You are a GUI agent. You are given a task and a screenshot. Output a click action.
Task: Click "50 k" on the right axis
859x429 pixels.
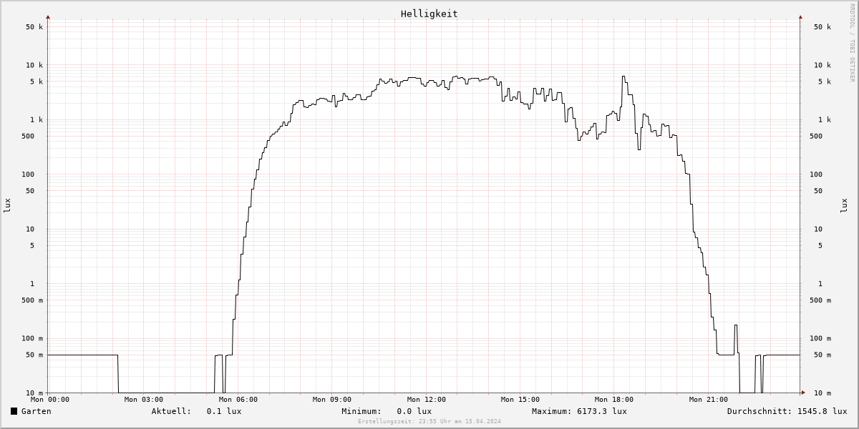822,27
